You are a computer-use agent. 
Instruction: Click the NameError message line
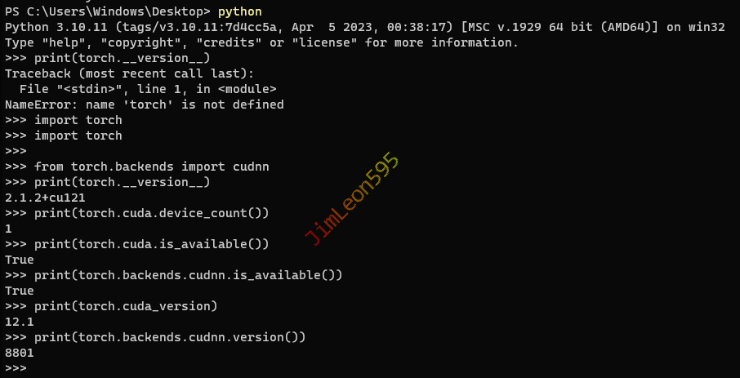click(145, 105)
